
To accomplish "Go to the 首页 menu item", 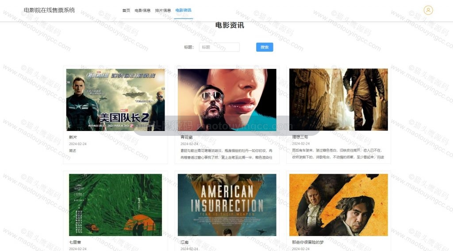I will pyautogui.click(x=126, y=11).
